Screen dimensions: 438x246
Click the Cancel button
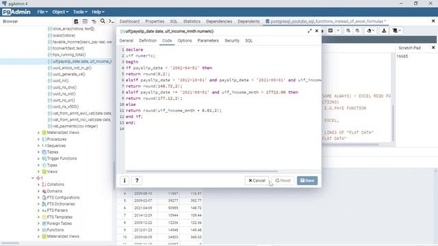tap(257, 180)
